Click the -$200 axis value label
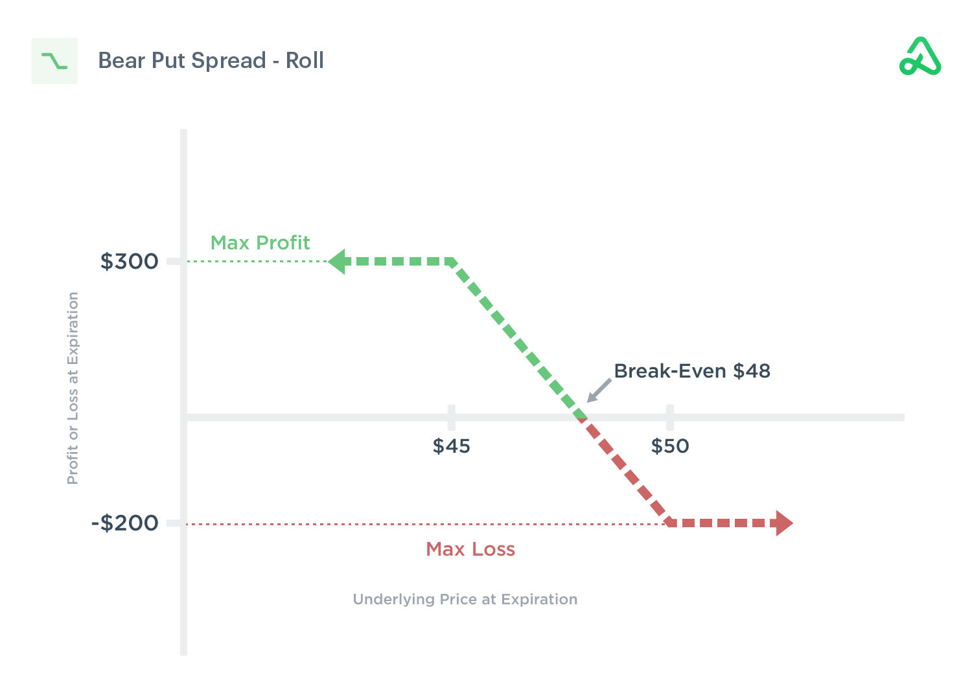 [125, 523]
